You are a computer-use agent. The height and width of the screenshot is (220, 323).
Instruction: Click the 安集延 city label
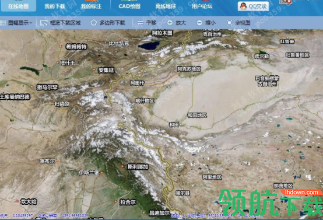[106, 70]
